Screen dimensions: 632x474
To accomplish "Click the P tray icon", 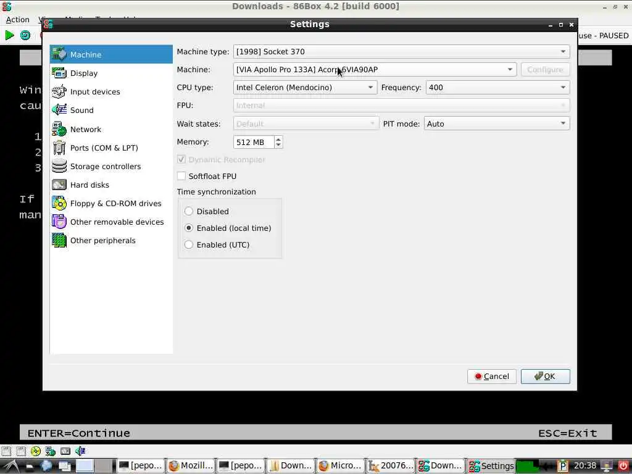I will 563,466.
